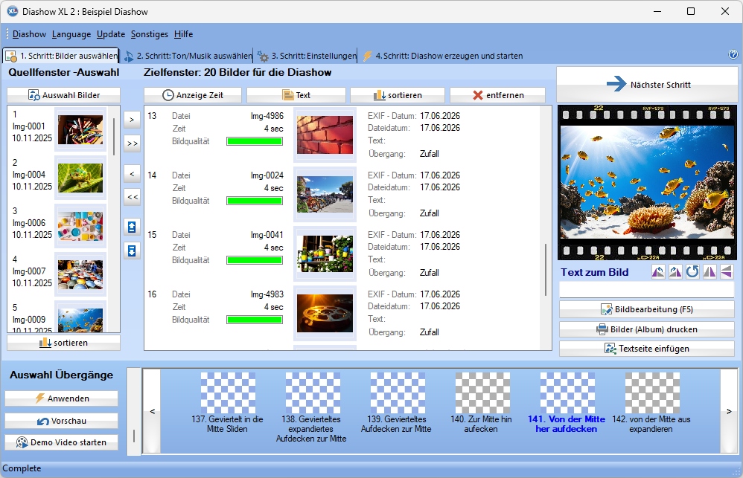Move selected image up with blue arrow icon
The width and height of the screenshot is (743, 478).
point(133,227)
